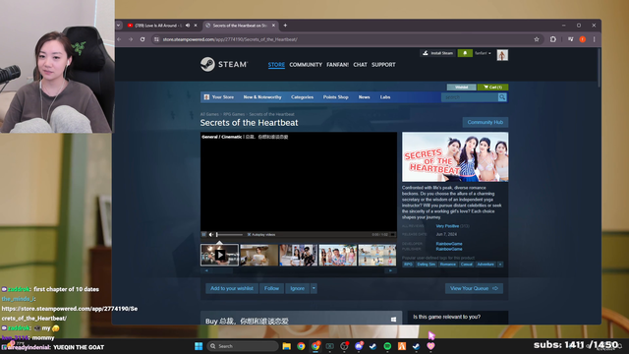Toggle the Autoplay videos checkbox
629x354 pixels.
tap(249, 234)
